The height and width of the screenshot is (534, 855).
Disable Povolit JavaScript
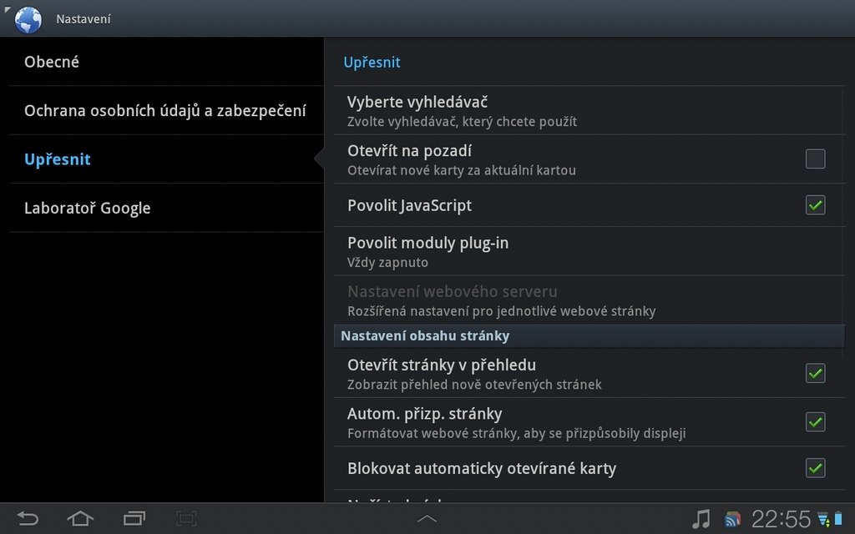(x=816, y=204)
